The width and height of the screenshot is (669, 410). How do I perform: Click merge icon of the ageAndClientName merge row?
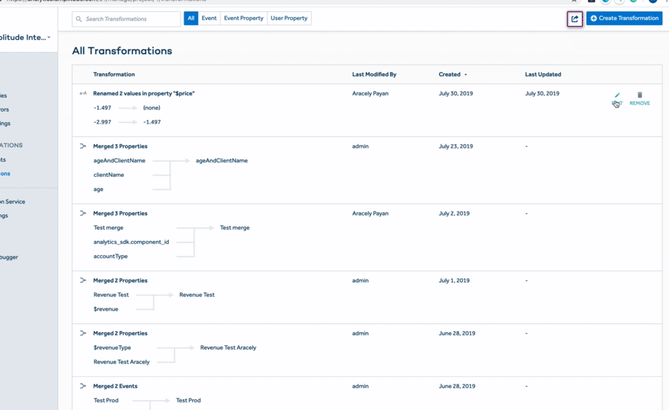[83, 146]
